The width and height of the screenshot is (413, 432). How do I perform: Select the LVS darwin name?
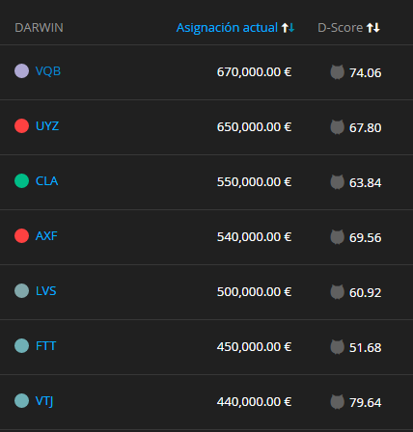point(46,291)
